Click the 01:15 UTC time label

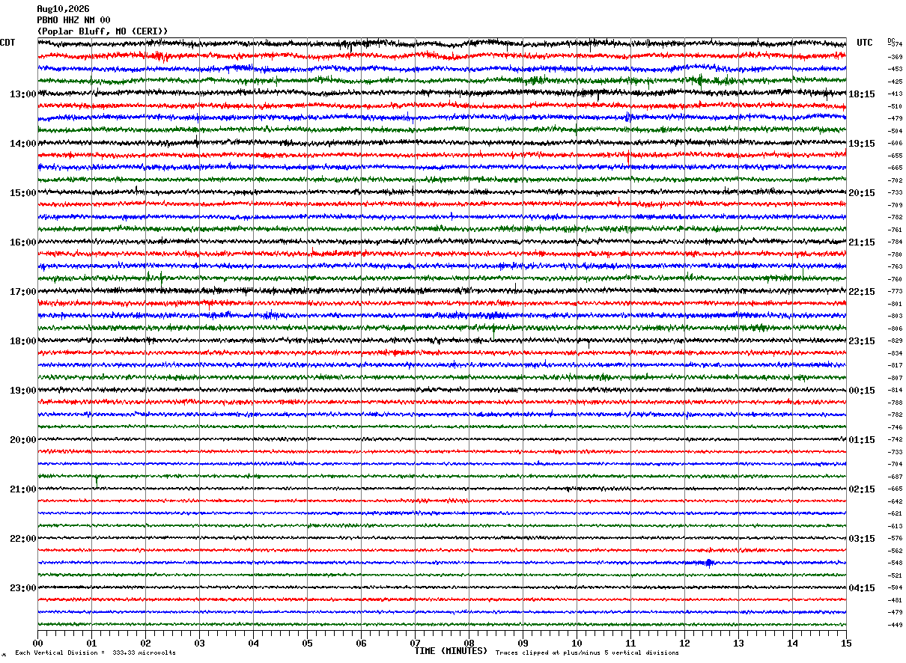click(x=861, y=440)
